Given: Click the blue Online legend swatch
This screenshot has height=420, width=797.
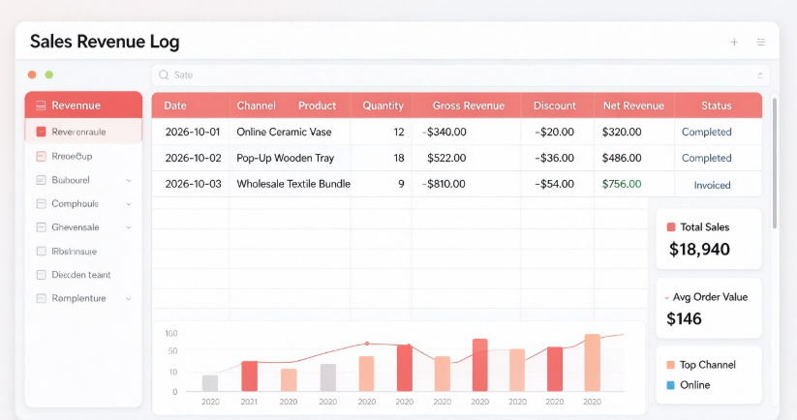Looking at the screenshot, I should (670, 385).
